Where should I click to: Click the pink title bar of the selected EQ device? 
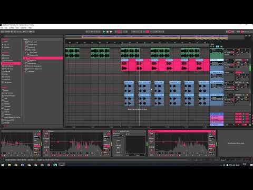tap(182, 131)
